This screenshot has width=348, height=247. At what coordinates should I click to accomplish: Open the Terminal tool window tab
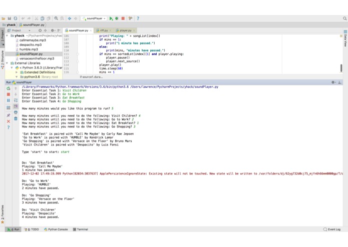(80, 229)
